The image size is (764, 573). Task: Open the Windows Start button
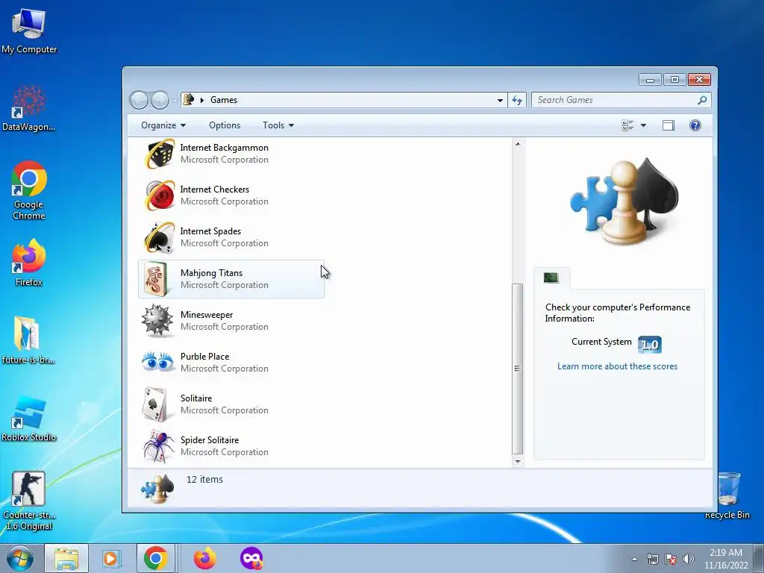pyautogui.click(x=20, y=558)
